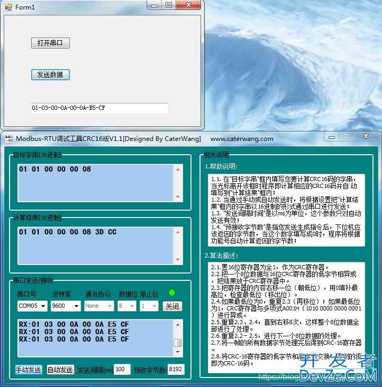The height and width of the screenshot is (387, 382).
Task: Click the 目标字串 box scroll up arrow
Action: 178,169
